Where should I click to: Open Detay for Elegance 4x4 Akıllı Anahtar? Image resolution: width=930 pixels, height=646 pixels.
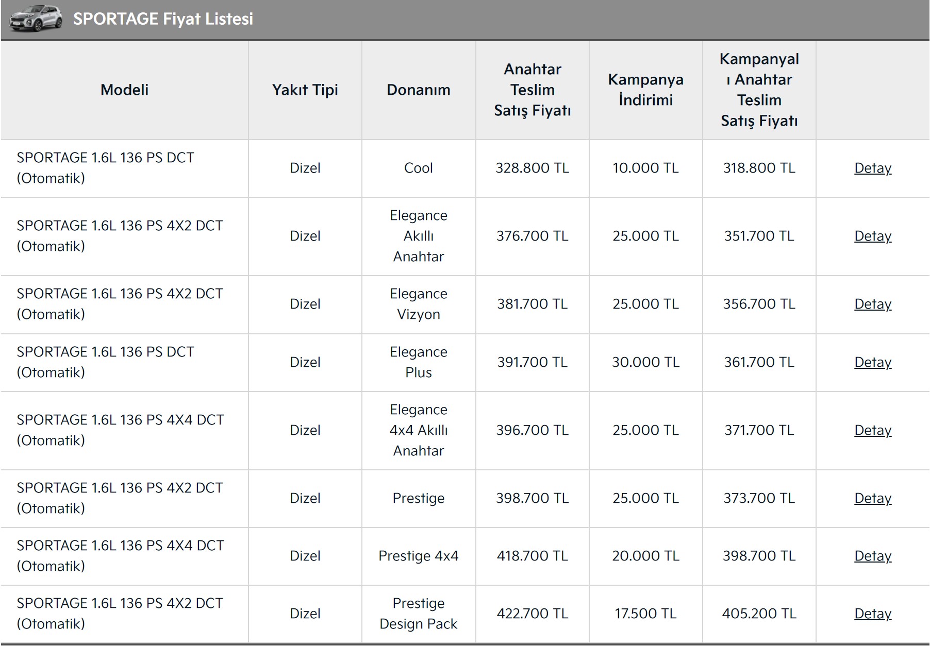point(872,430)
